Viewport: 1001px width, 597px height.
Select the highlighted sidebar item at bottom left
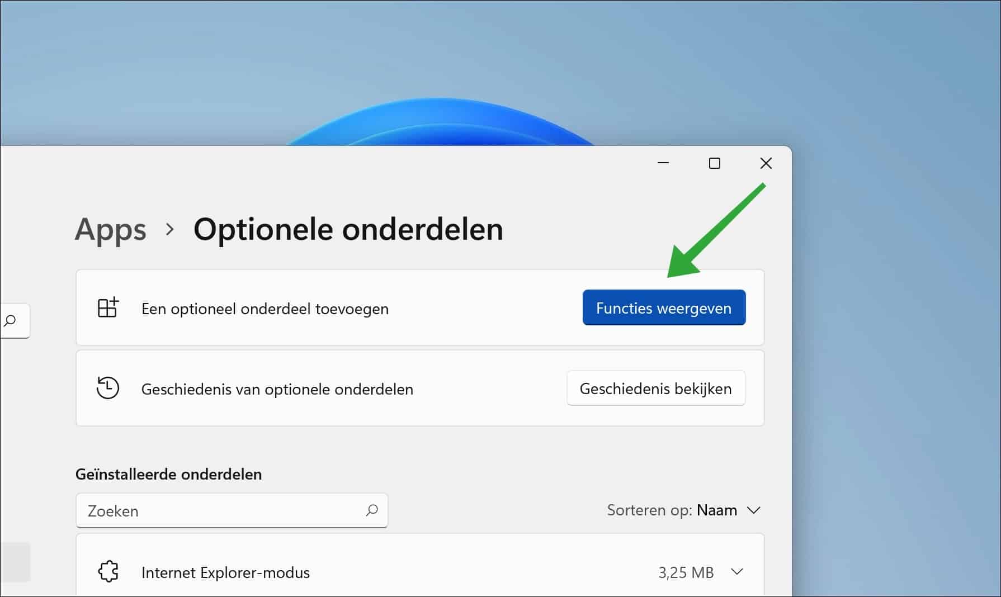click(x=15, y=562)
